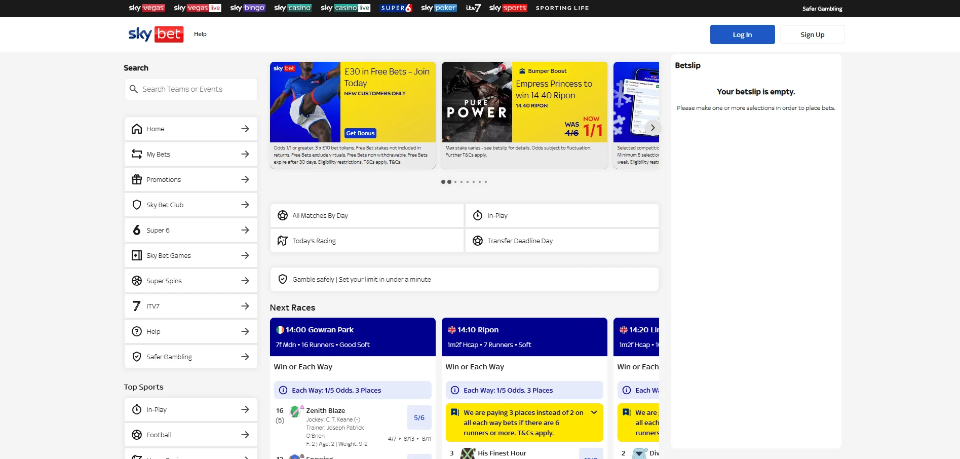Viewport: 960px width, 459px height.
Task: Click the ITV7 seven icon in sidebar
Action: [x=137, y=306]
